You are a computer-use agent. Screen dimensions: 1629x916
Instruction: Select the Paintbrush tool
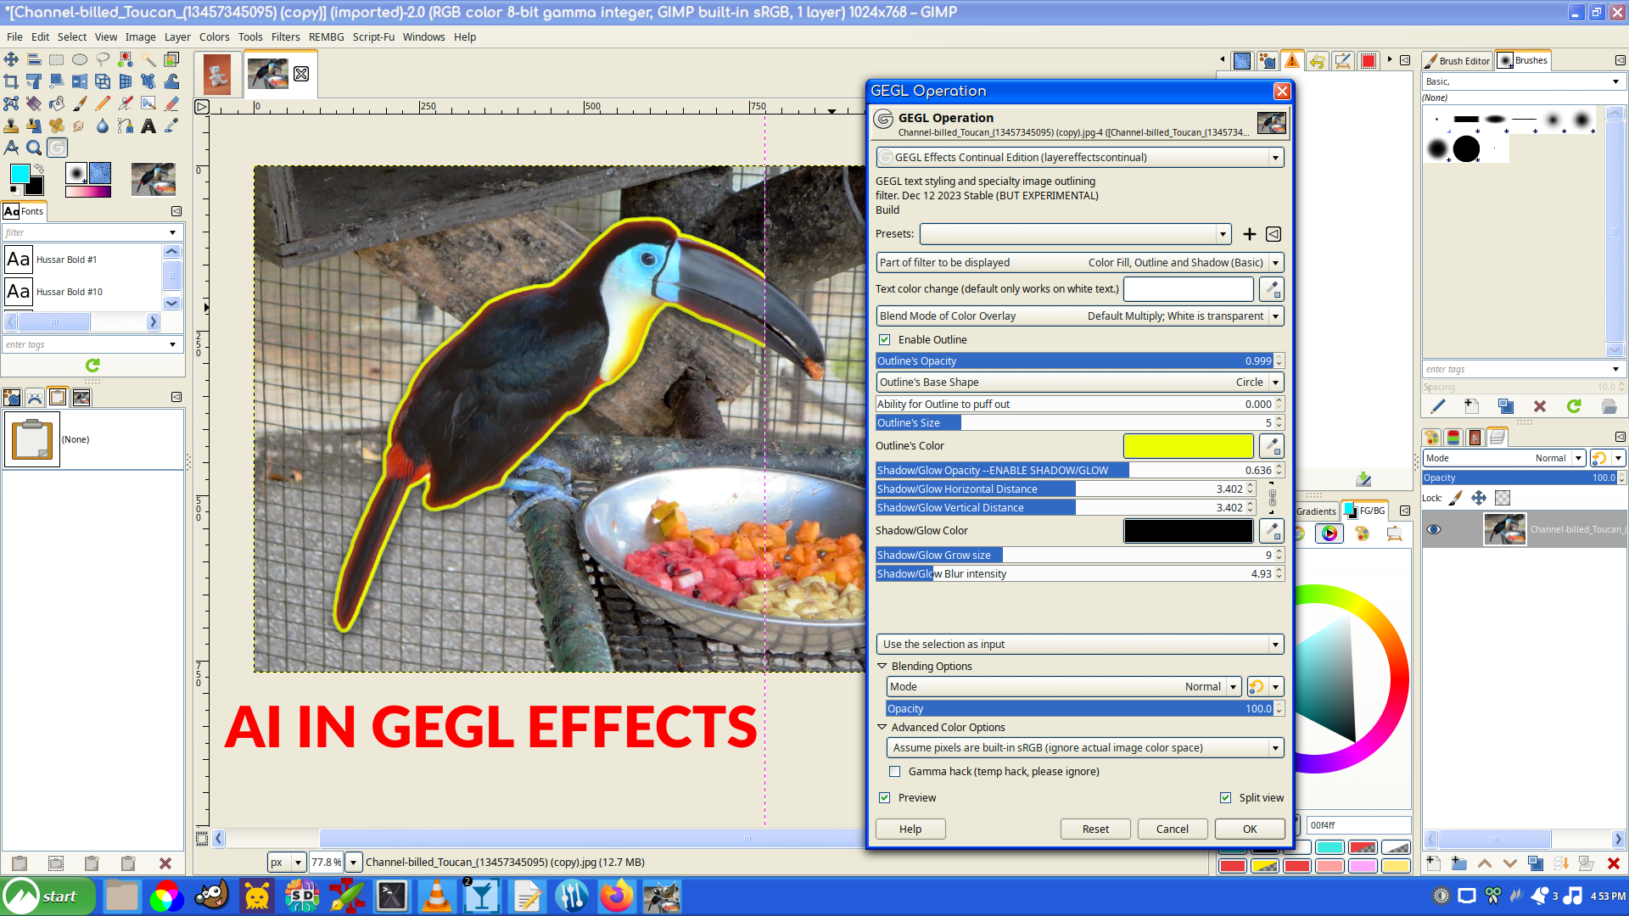pyautogui.click(x=80, y=103)
